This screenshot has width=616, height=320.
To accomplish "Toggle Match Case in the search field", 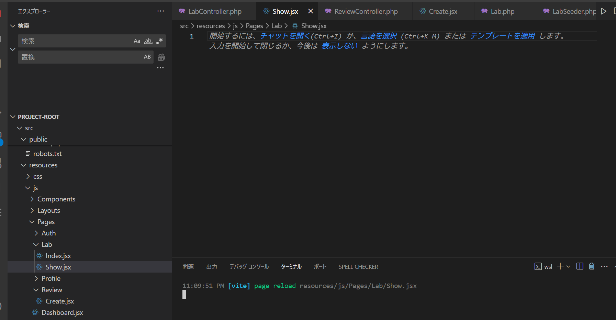I will (x=137, y=41).
